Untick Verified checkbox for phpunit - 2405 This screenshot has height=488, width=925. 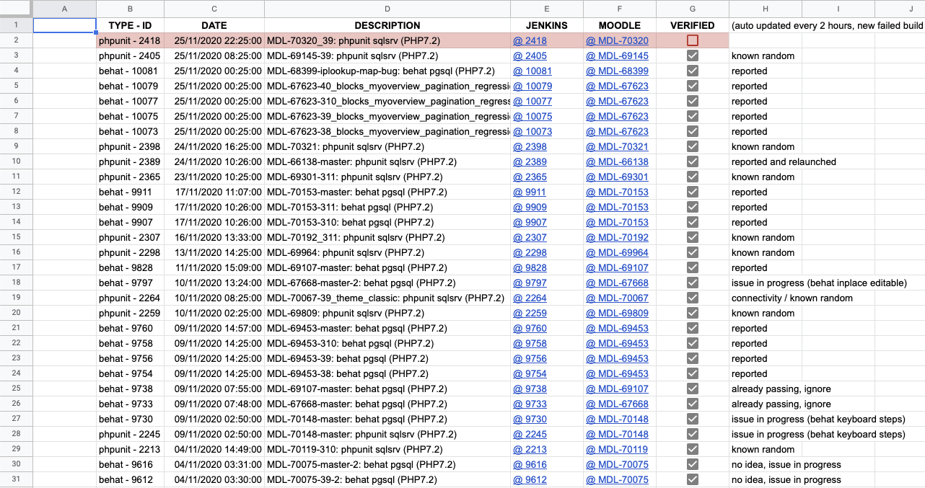pos(693,56)
